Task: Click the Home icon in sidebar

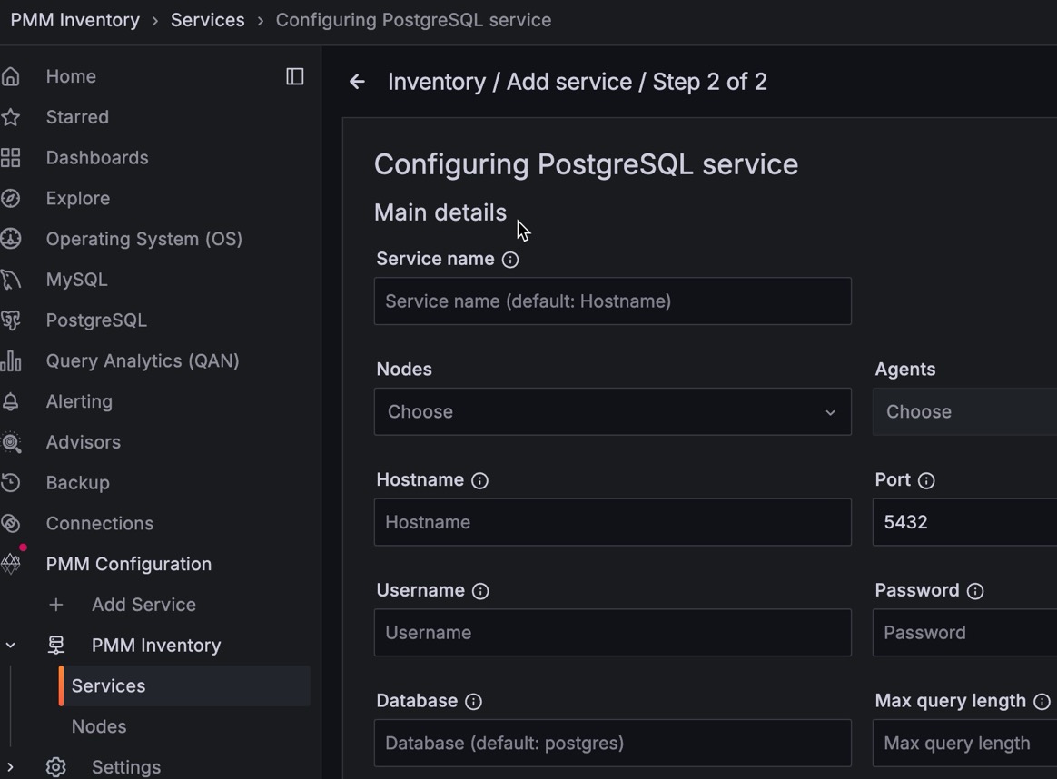Action: [x=10, y=76]
